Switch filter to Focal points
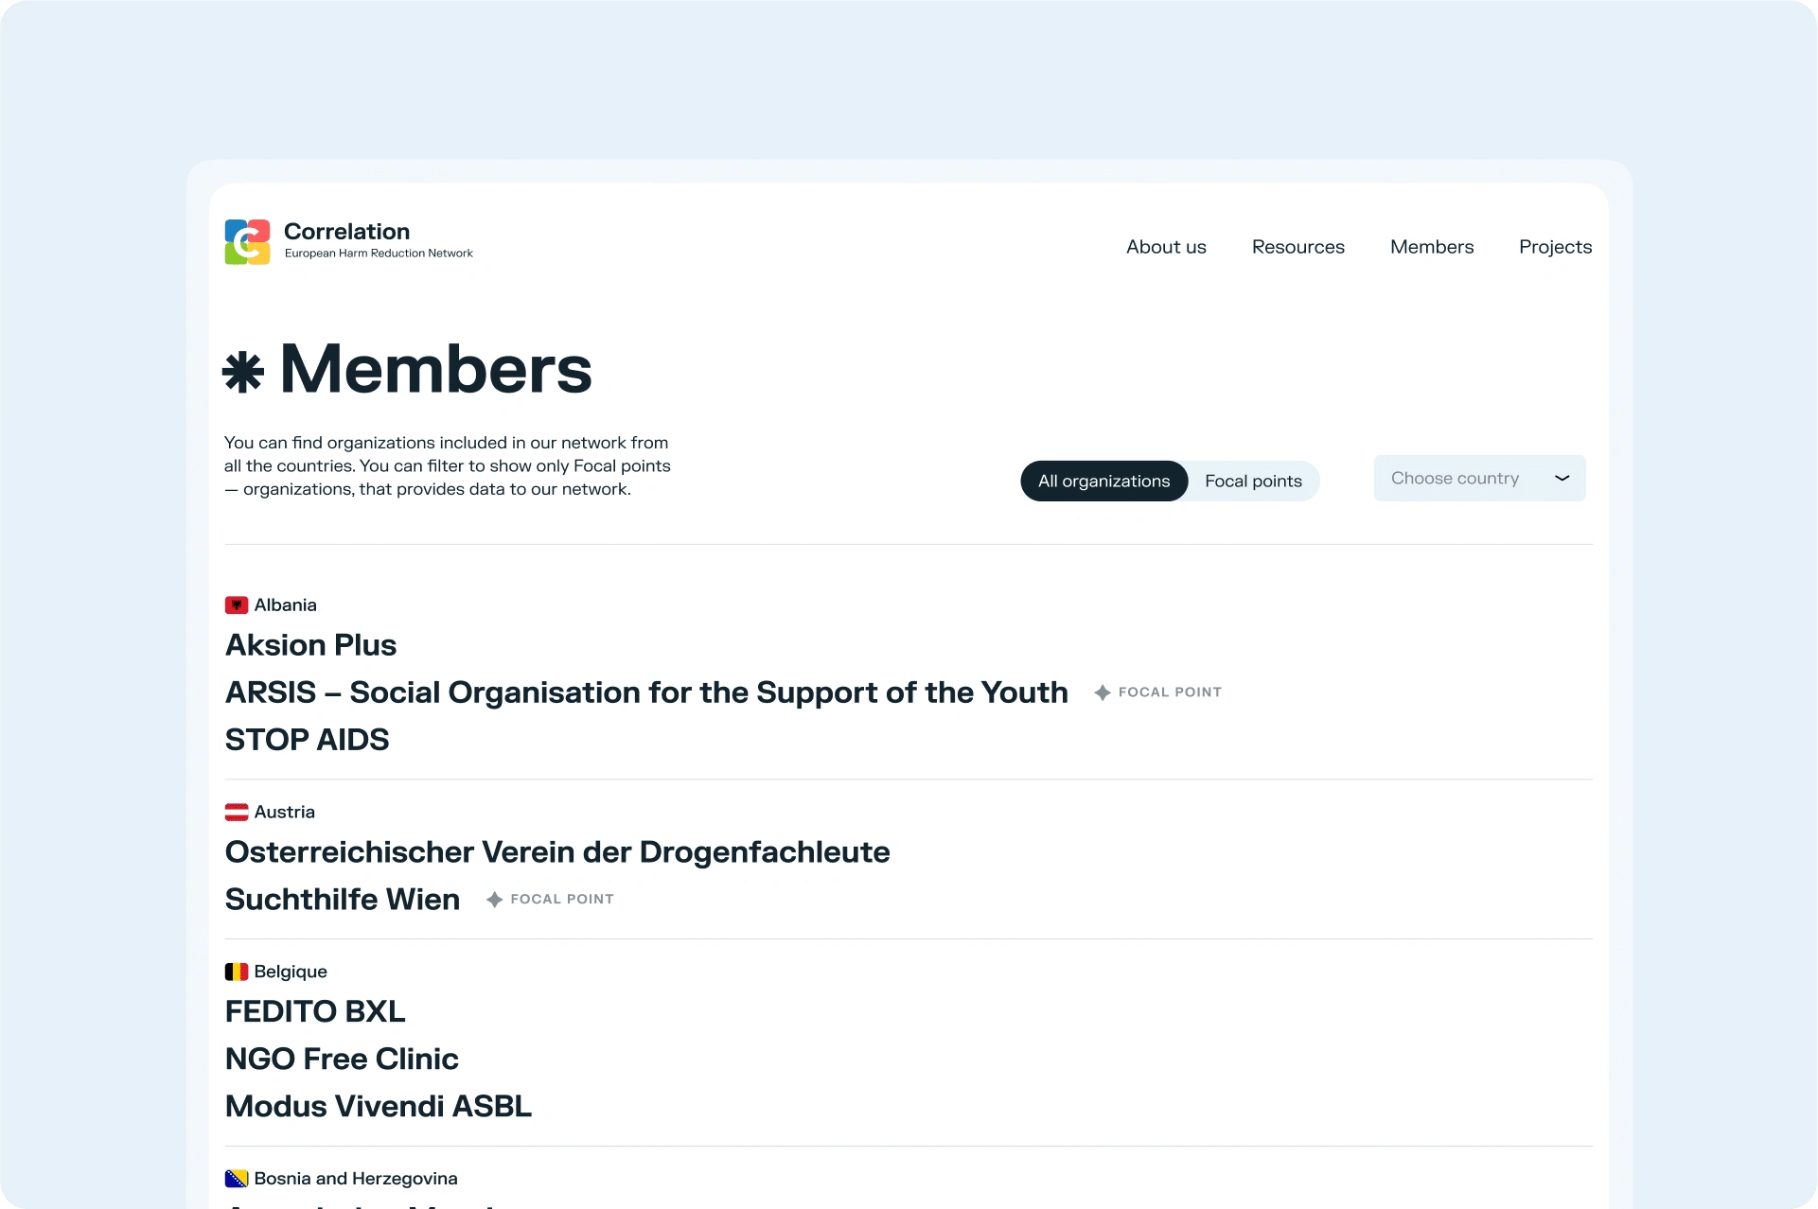Viewport: 1818px width, 1209px height. [1253, 482]
